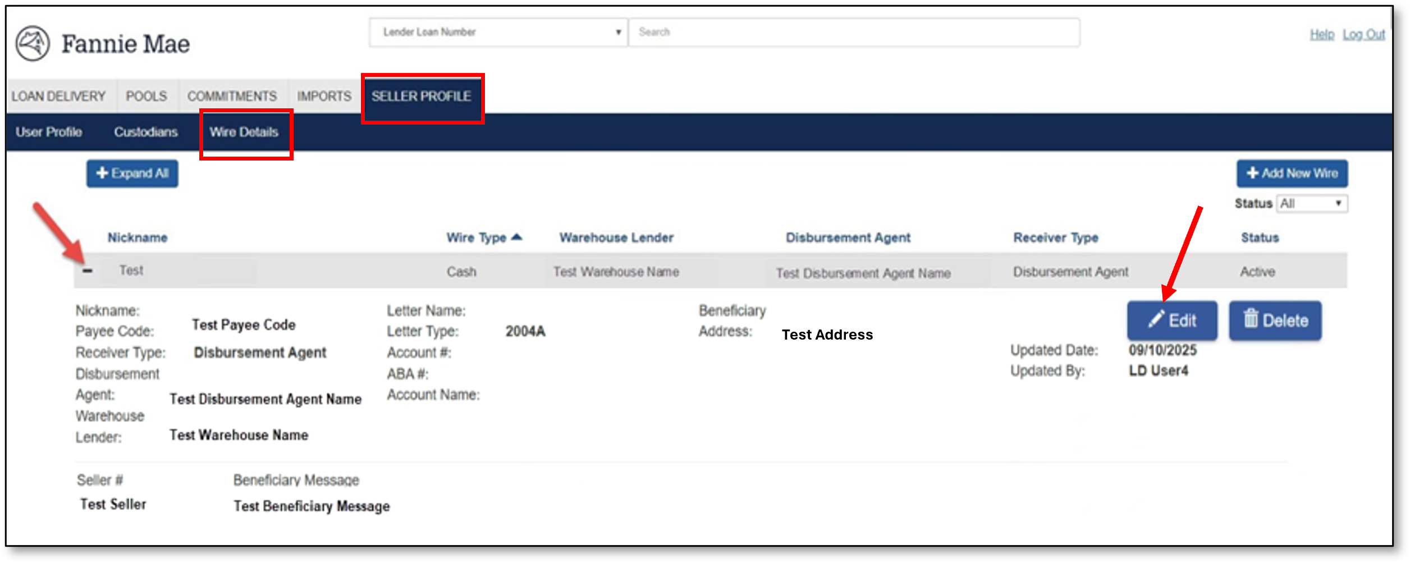Sort by Nickname column header
Screen dimensions: 1410x563
[x=138, y=237]
